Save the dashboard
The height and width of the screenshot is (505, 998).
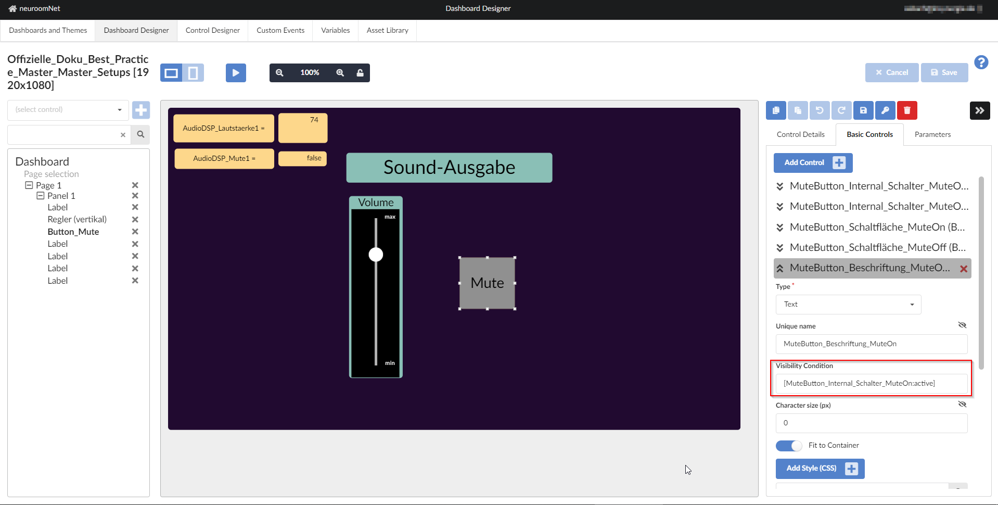[x=944, y=72]
